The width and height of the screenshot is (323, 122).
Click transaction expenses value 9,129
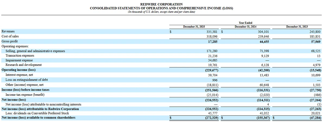pyautogui.click(x=265, y=56)
